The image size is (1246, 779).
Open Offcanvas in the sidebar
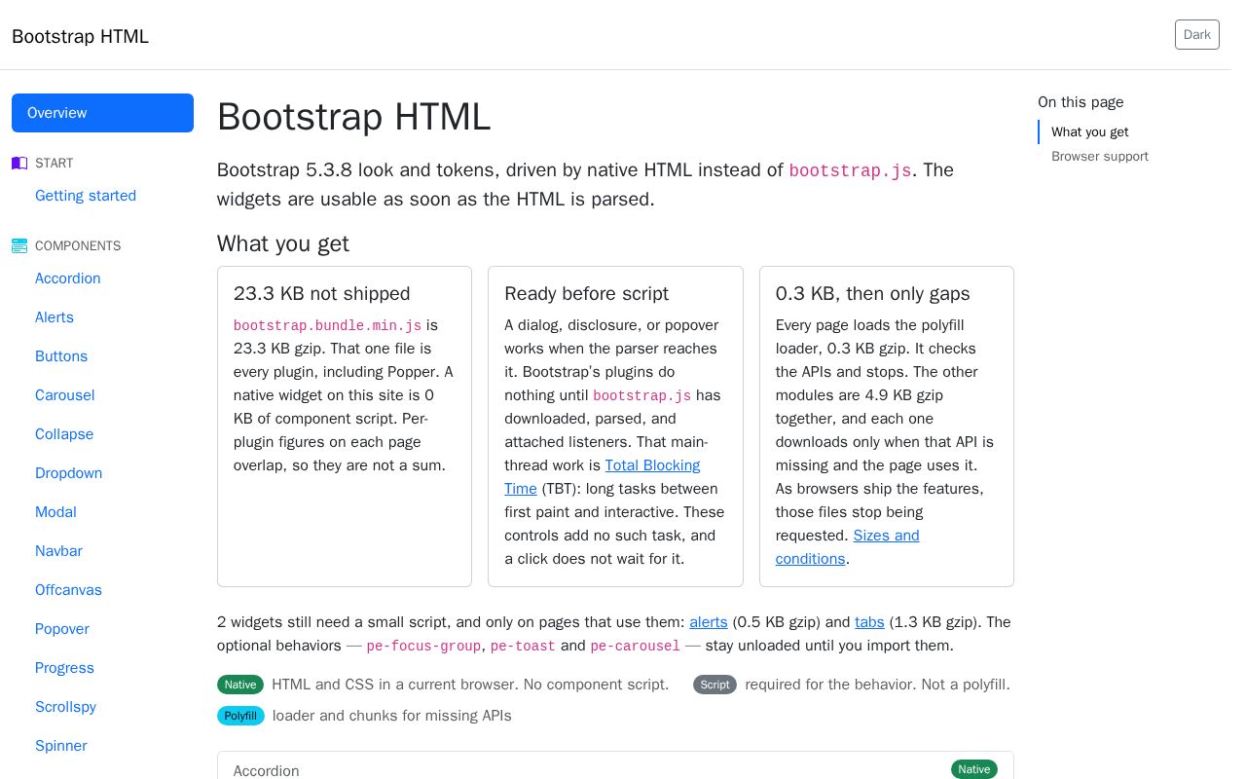[68, 590]
